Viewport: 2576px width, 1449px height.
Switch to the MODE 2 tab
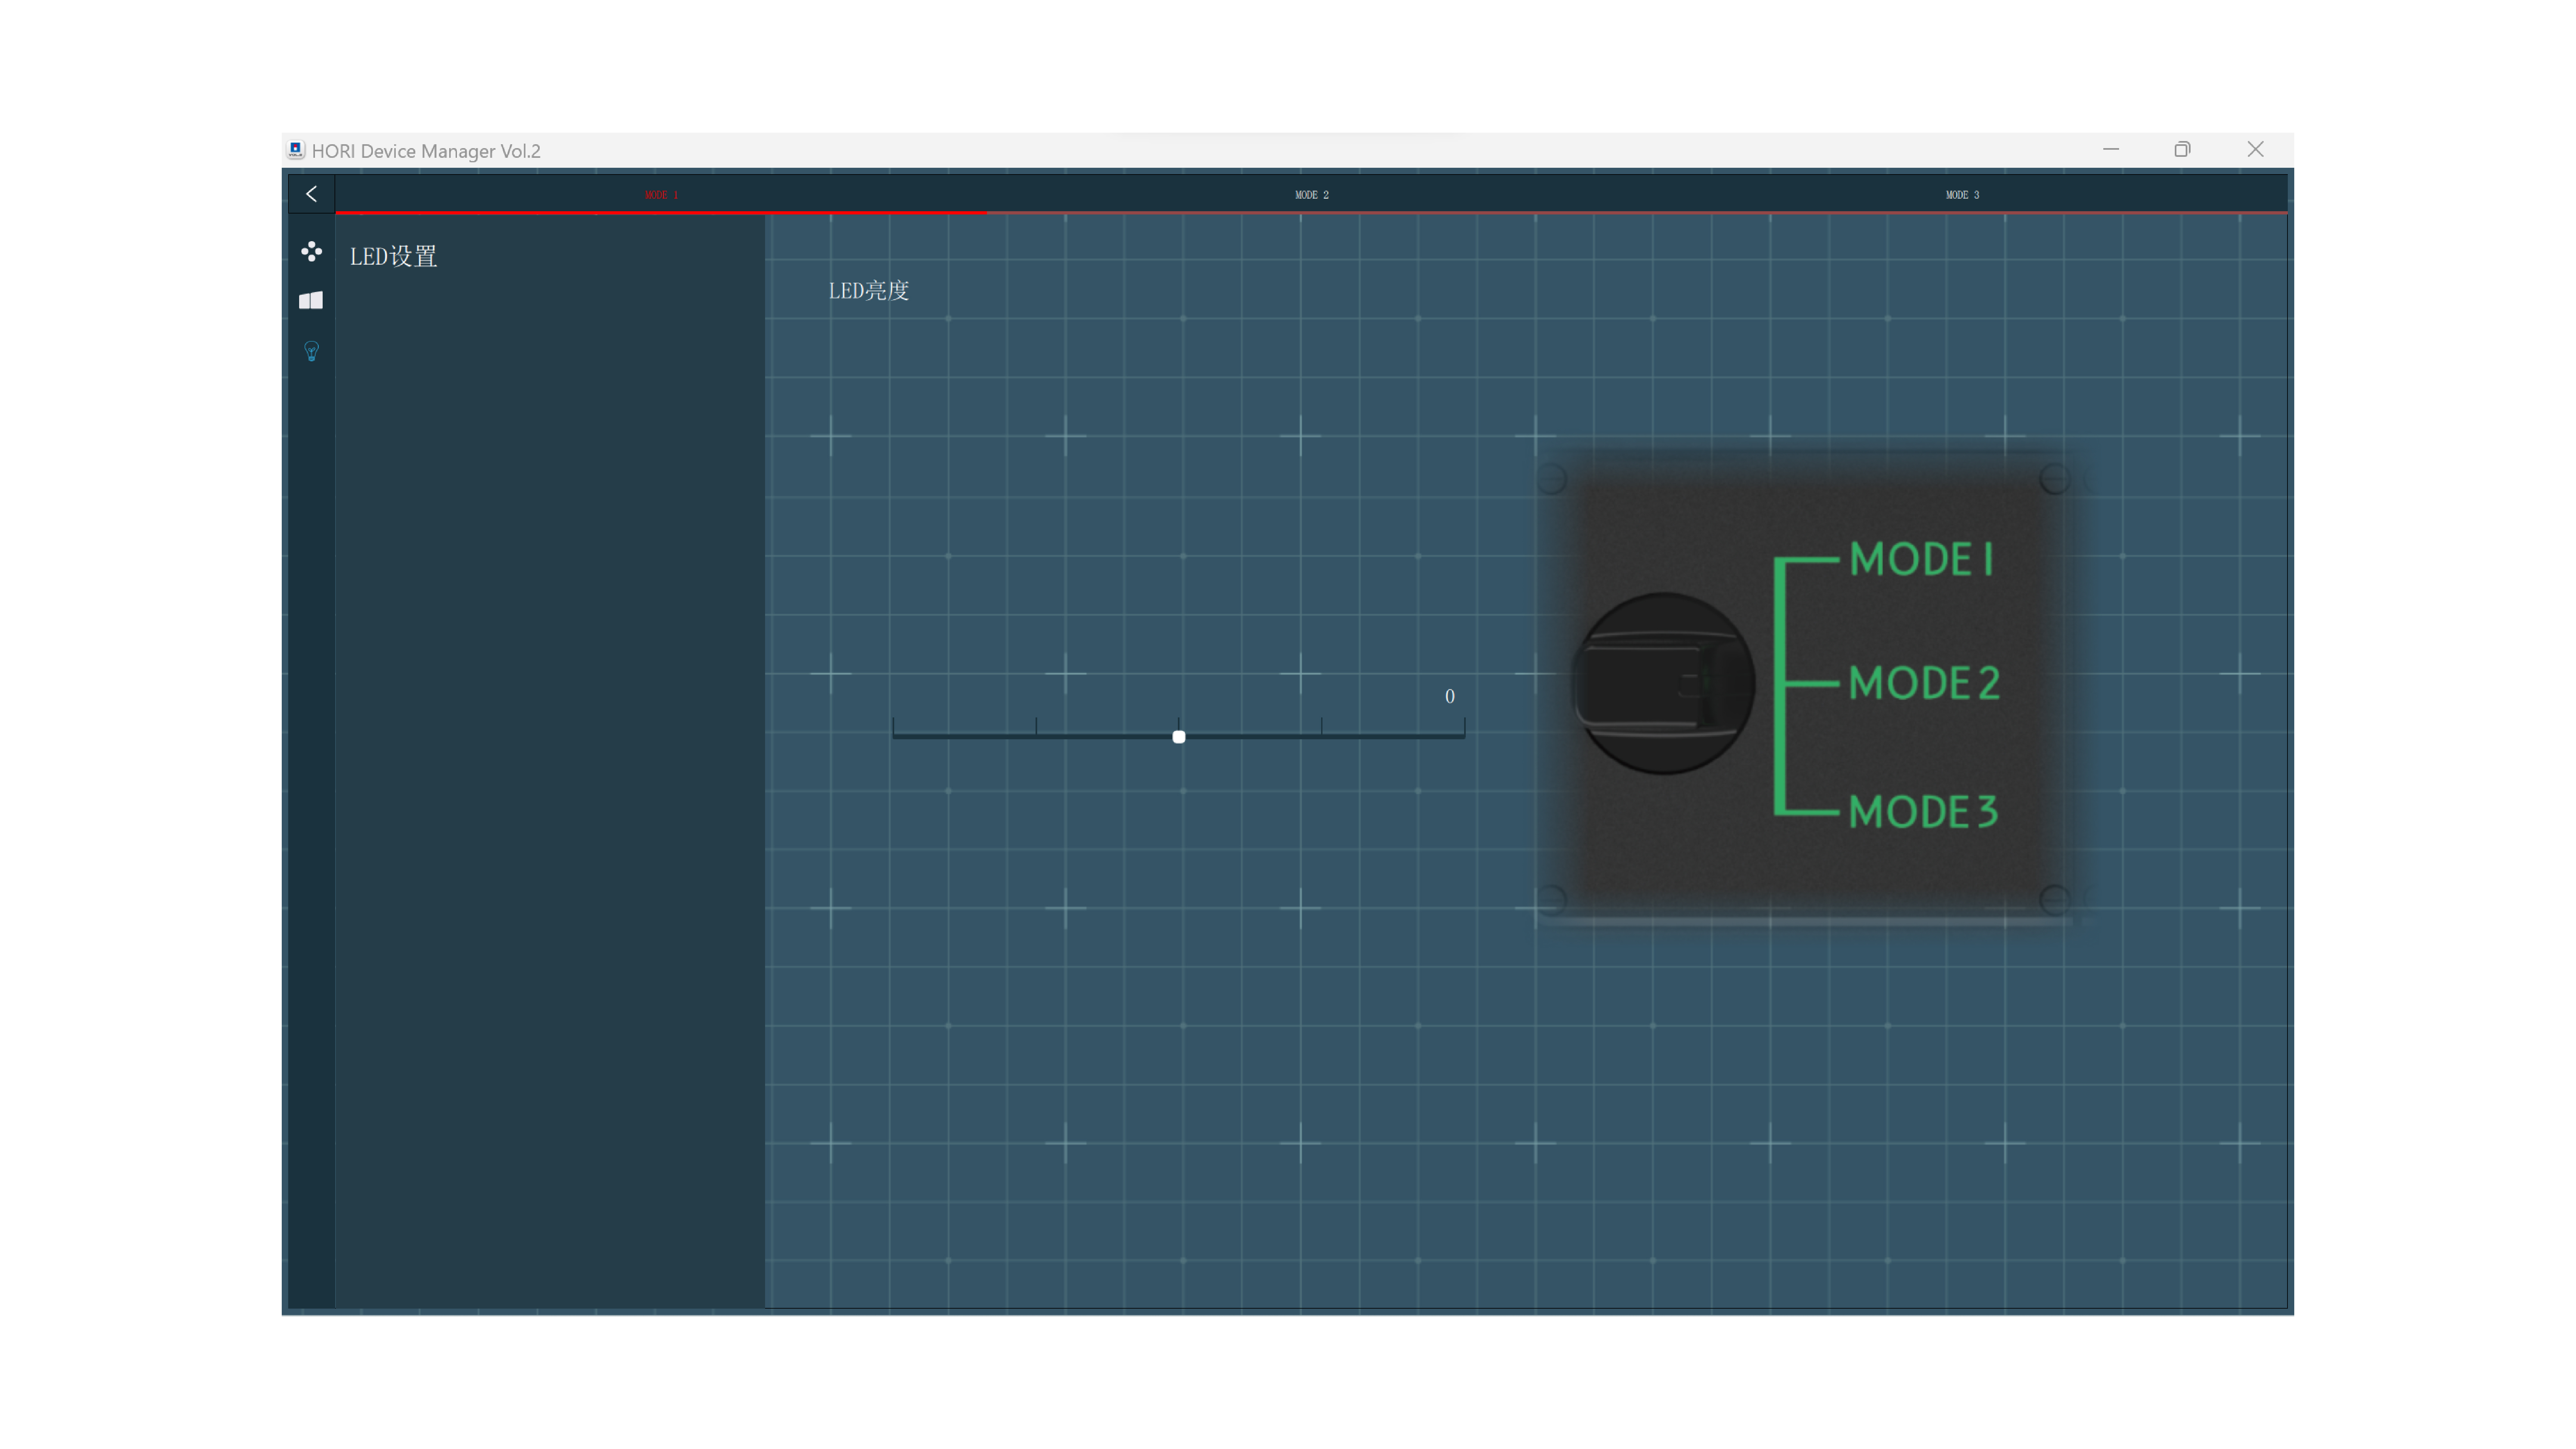click(1312, 194)
